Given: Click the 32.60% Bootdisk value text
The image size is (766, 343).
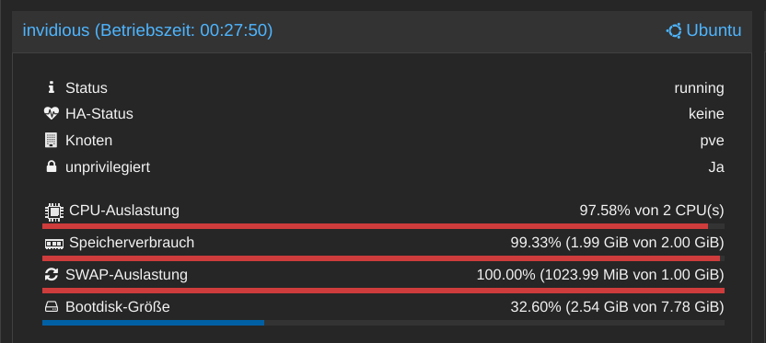Looking at the screenshot, I should 618,307.
